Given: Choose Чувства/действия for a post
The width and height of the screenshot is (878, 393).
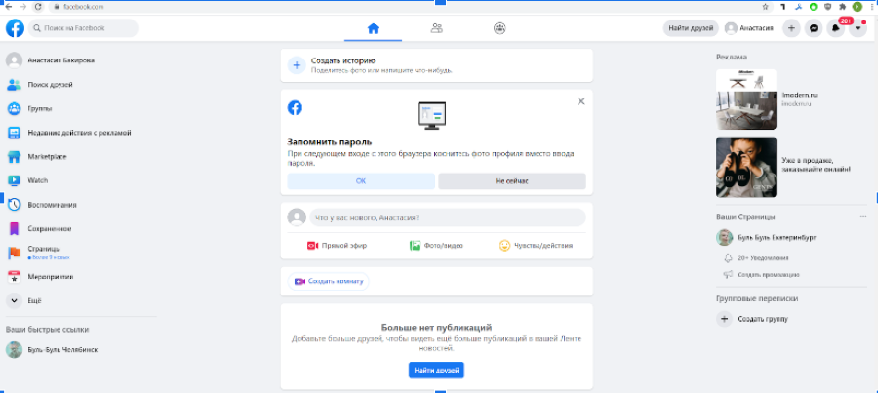Looking at the screenshot, I should click(x=536, y=245).
